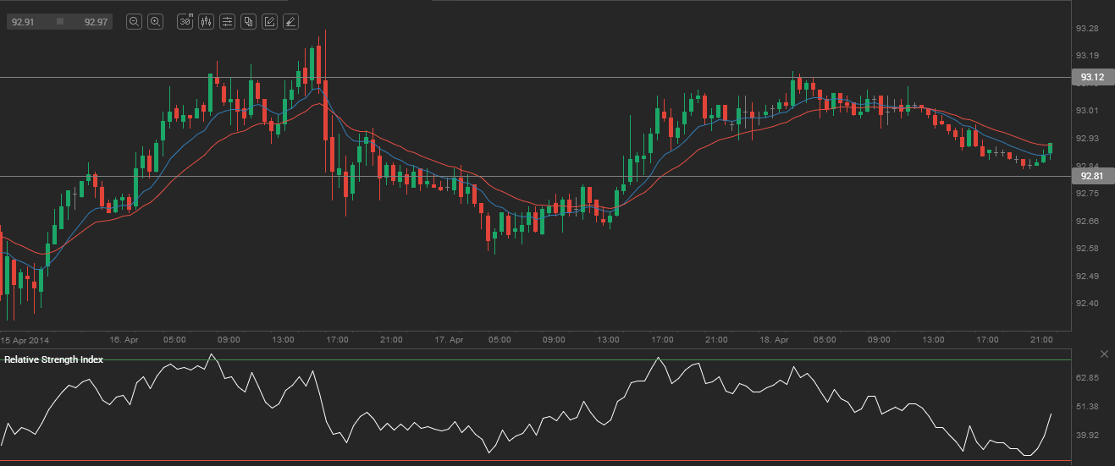Viewport: 1115px width, 466px height.
Task: Click the 16. Apr date marker
Action: (x=124, y=339)
